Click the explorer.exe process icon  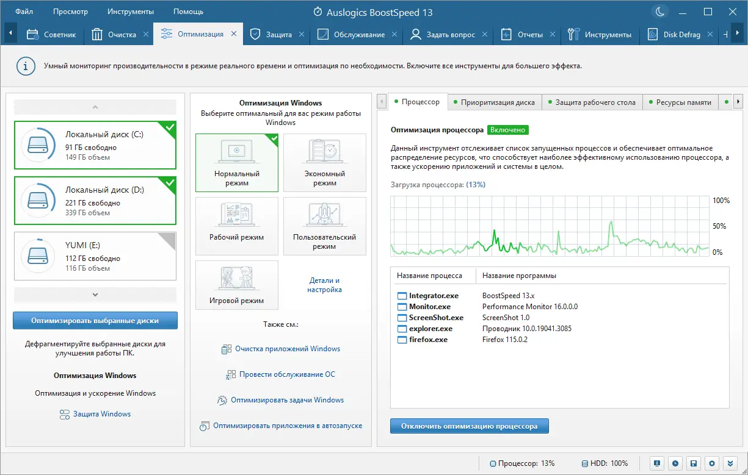[402, 329]
